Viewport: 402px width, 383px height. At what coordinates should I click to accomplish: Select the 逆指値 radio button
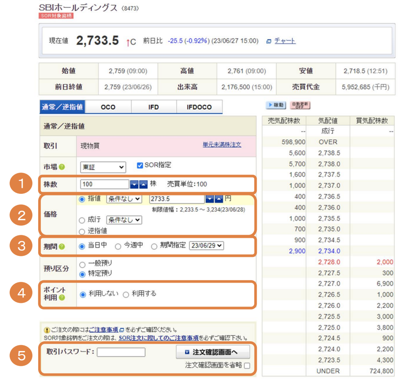[82, 231]
